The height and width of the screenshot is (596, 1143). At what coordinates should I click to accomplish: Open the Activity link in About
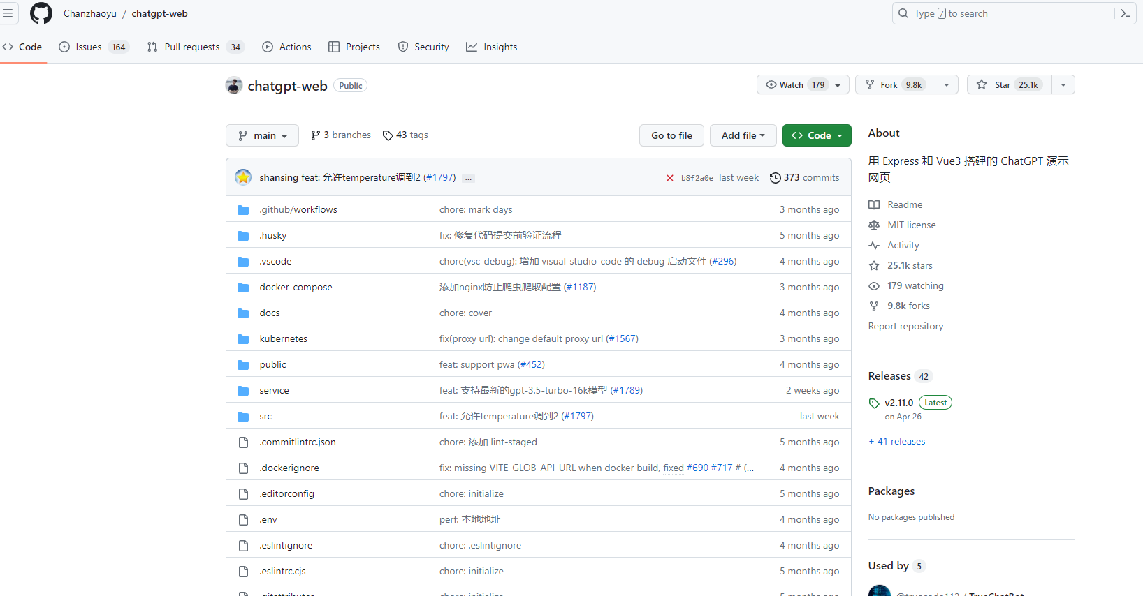[903, 245]
